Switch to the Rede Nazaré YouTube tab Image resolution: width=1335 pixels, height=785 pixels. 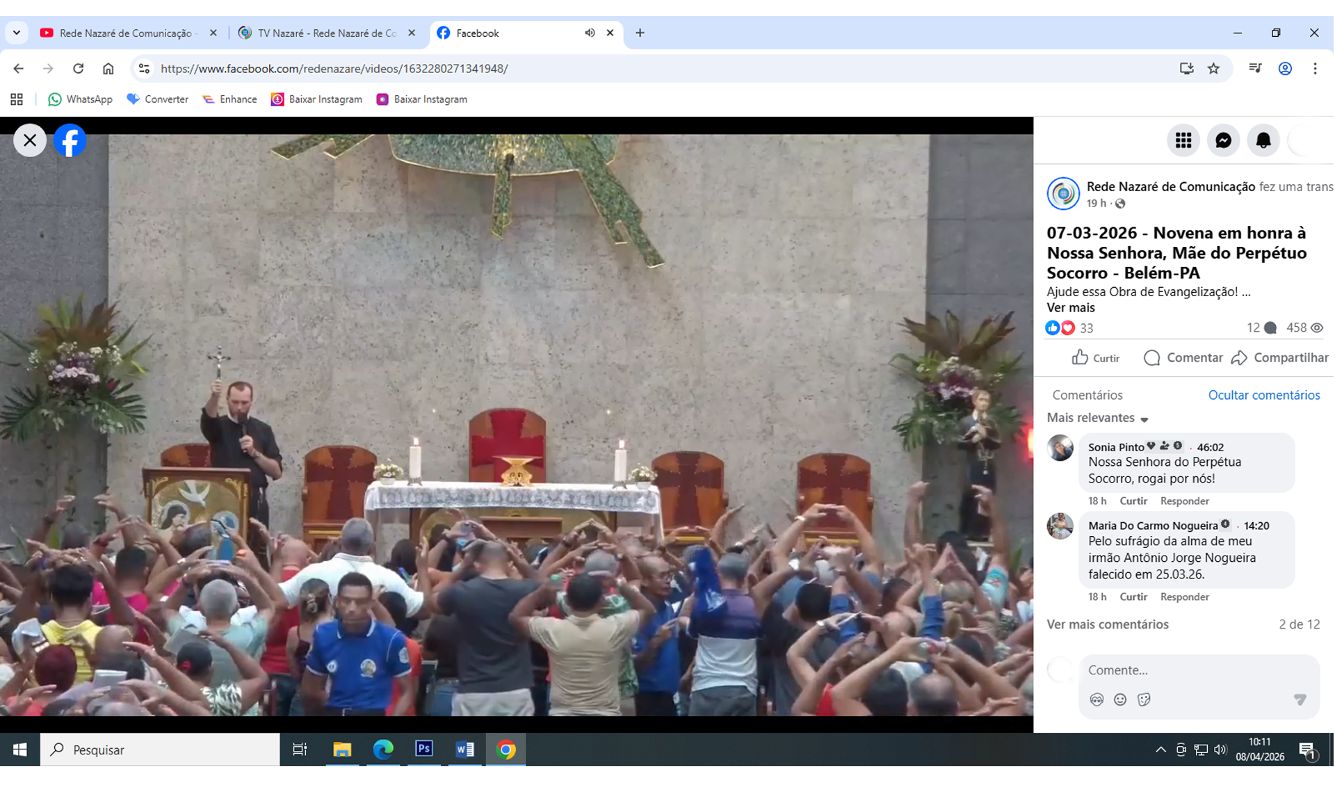125,33
